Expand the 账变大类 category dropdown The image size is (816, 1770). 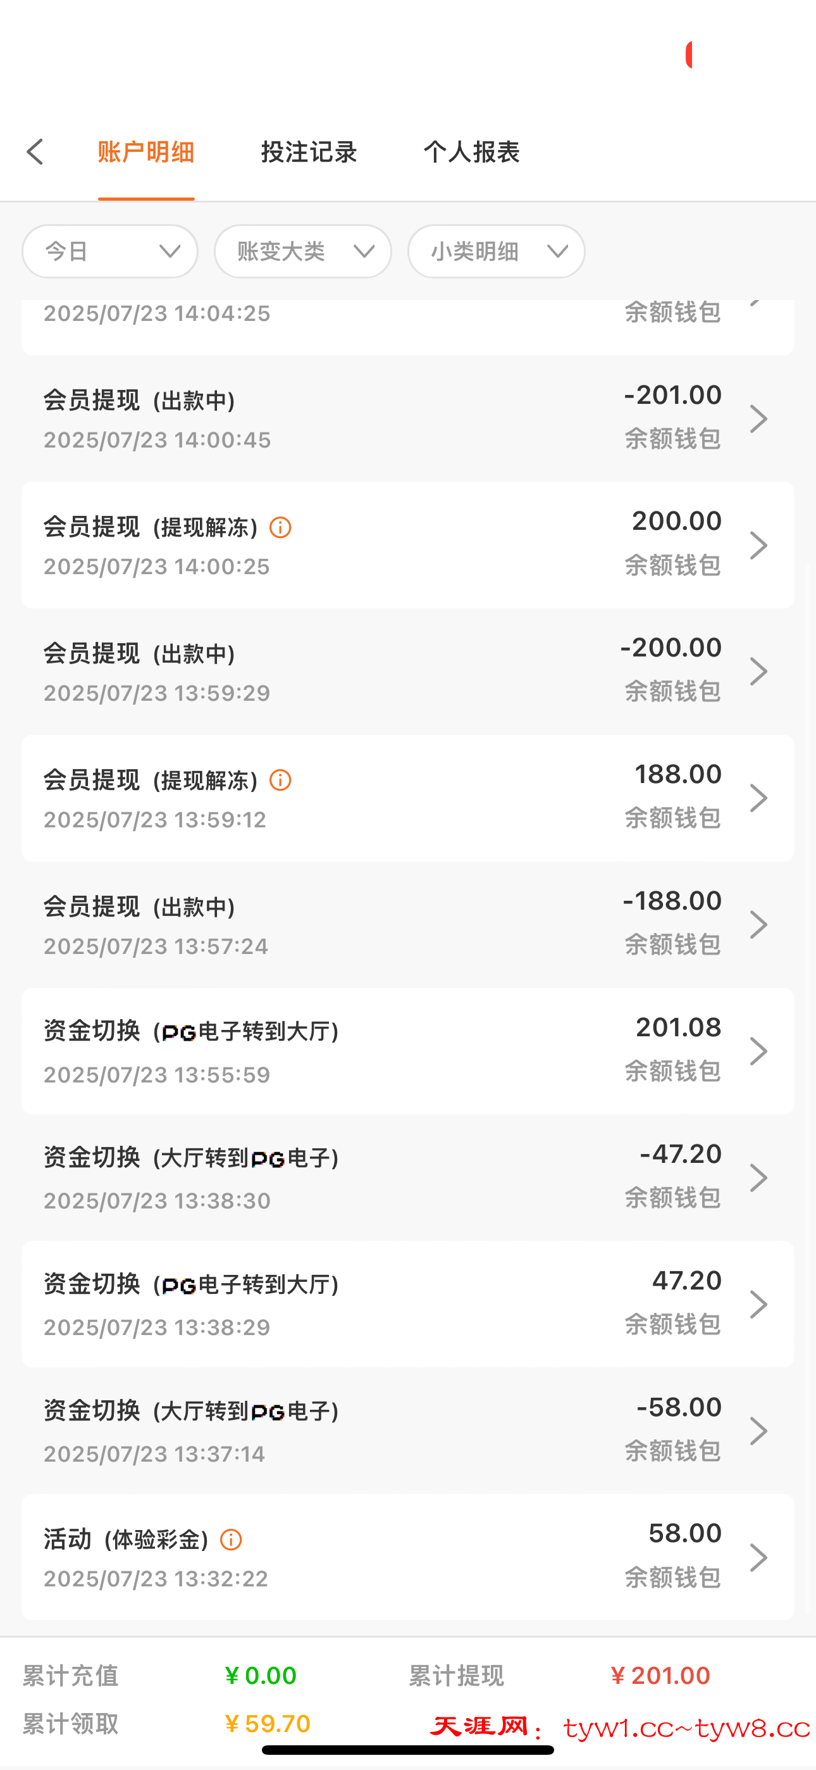coord(303,251)
